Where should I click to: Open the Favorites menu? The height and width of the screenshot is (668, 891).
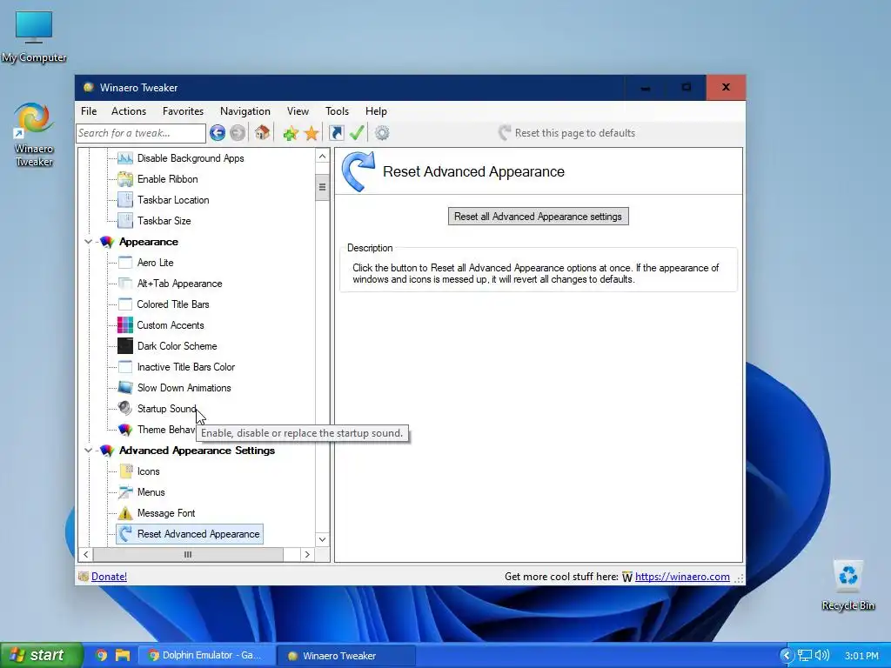(x=183, y=111)
